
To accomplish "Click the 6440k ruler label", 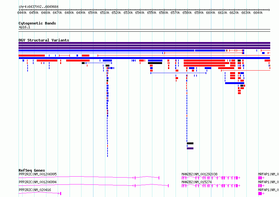I will pyautogui.click(x=22, y=13).
